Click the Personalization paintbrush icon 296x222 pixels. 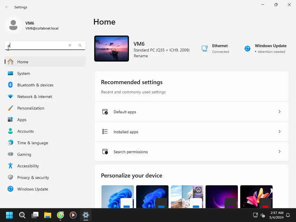click(10, 108)
